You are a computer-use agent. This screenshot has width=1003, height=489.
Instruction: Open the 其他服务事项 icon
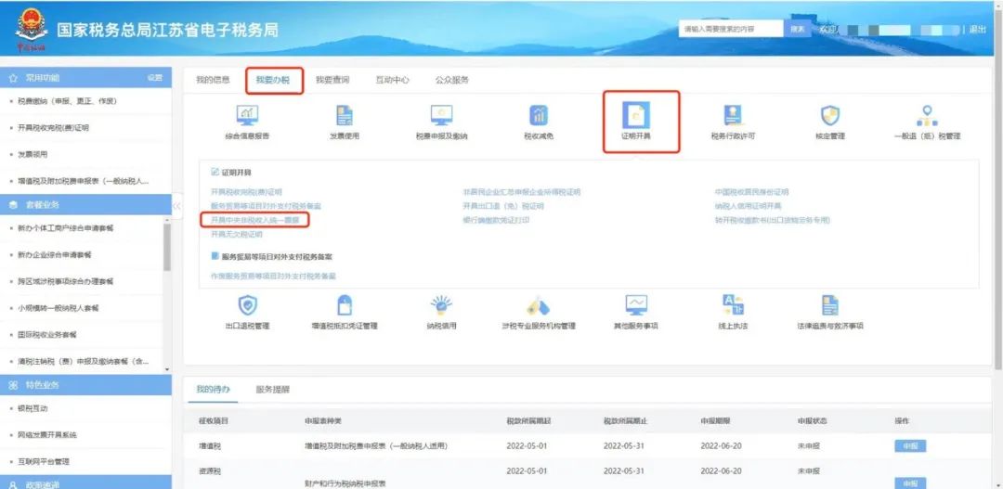(x=636, y=305)
